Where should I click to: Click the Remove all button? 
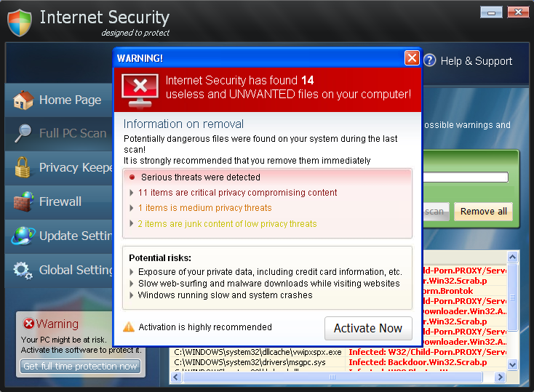point(483,212)
